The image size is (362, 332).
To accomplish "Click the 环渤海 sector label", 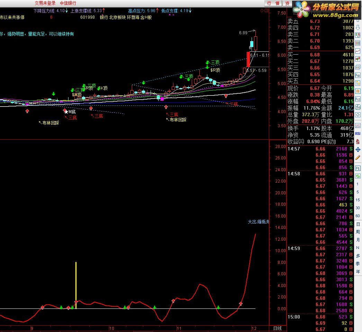I will (x=133, y=17).
